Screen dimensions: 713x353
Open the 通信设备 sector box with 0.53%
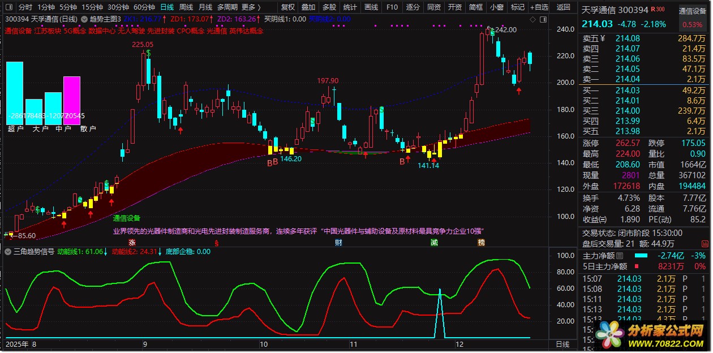[x=693, y=18]
